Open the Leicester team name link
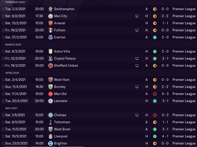This screenshot has width=197, height=147. point(61,101)
